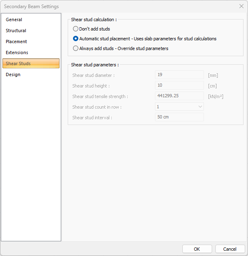Viewport: 248px width, 256px height.
Task: Choose the "Don't add studs" option
Action: (x=75, y=29)
